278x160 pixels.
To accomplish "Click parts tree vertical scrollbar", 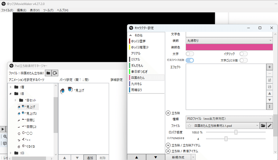I will tap(56, 115).
